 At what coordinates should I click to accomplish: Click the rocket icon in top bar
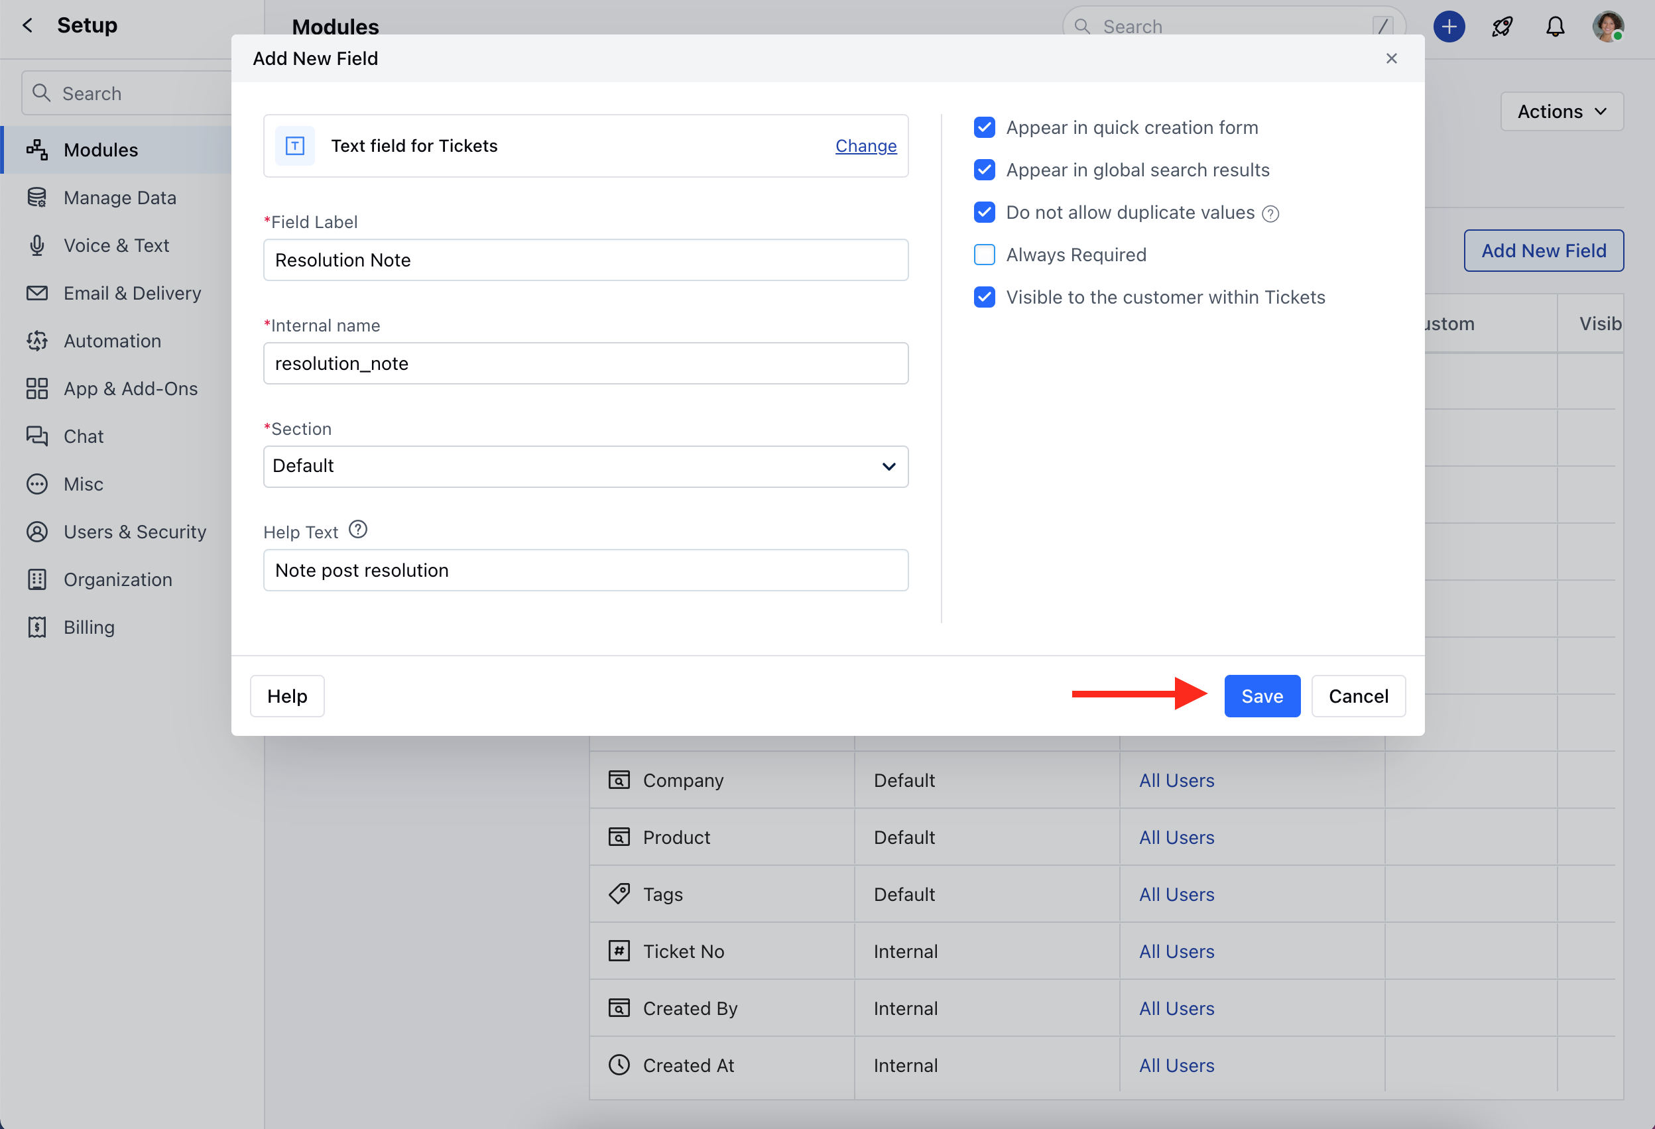point(1502,27)
